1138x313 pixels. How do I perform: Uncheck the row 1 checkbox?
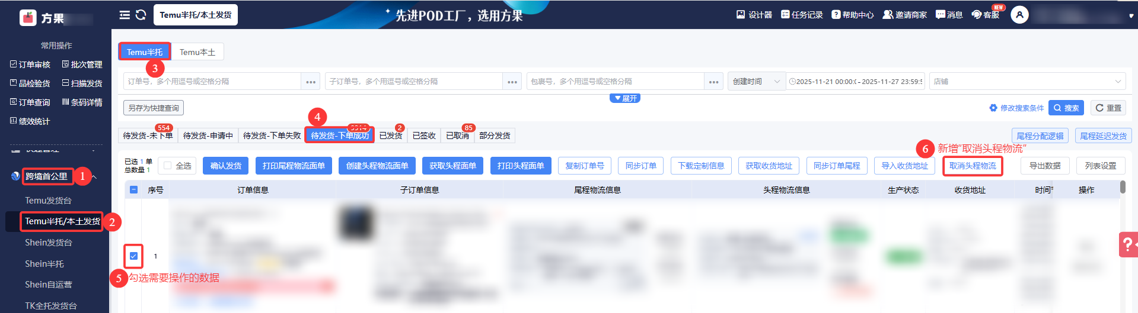coord(133,256)
